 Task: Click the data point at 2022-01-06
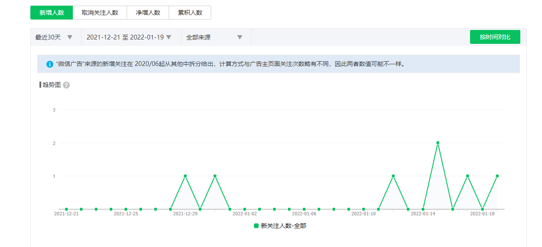coord(304,209)
